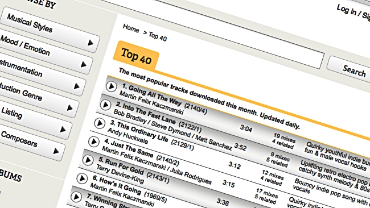The width and height of the screenshot is (370, 208).
Task: Select the Top 40 tab
Action: pyautogui.click(x=136, y=56)
